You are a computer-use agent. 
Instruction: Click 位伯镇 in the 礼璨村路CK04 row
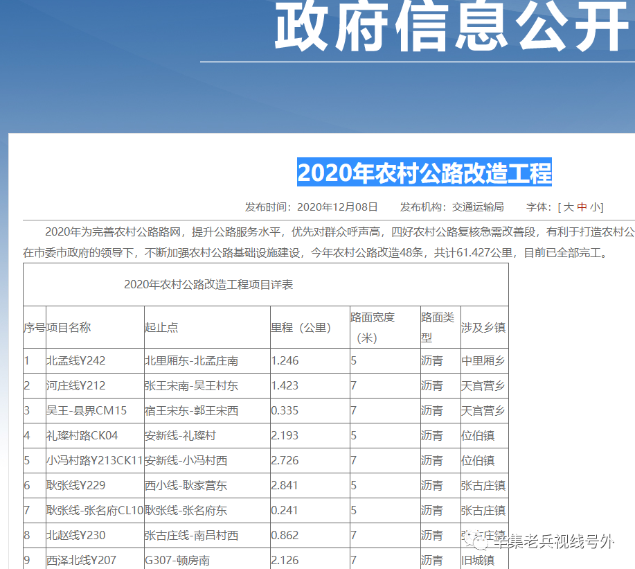pyautogui.click(x=478, y=436)
